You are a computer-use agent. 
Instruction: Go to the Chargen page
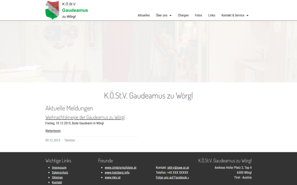183,15
